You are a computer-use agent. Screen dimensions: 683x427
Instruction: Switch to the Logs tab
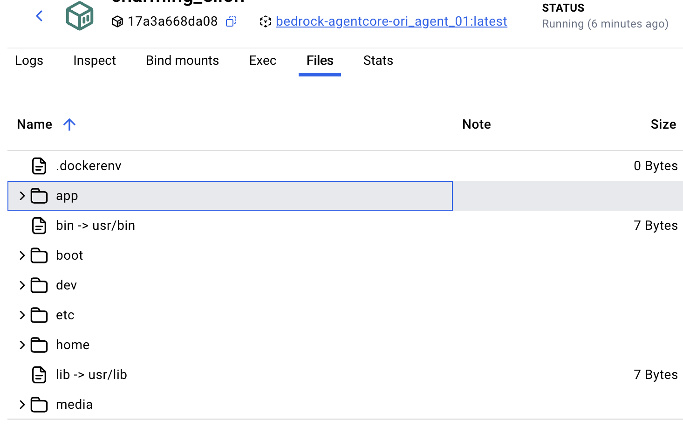[x=29, y=61]
